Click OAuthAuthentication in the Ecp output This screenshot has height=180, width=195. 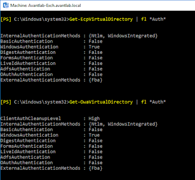[26, 74]
